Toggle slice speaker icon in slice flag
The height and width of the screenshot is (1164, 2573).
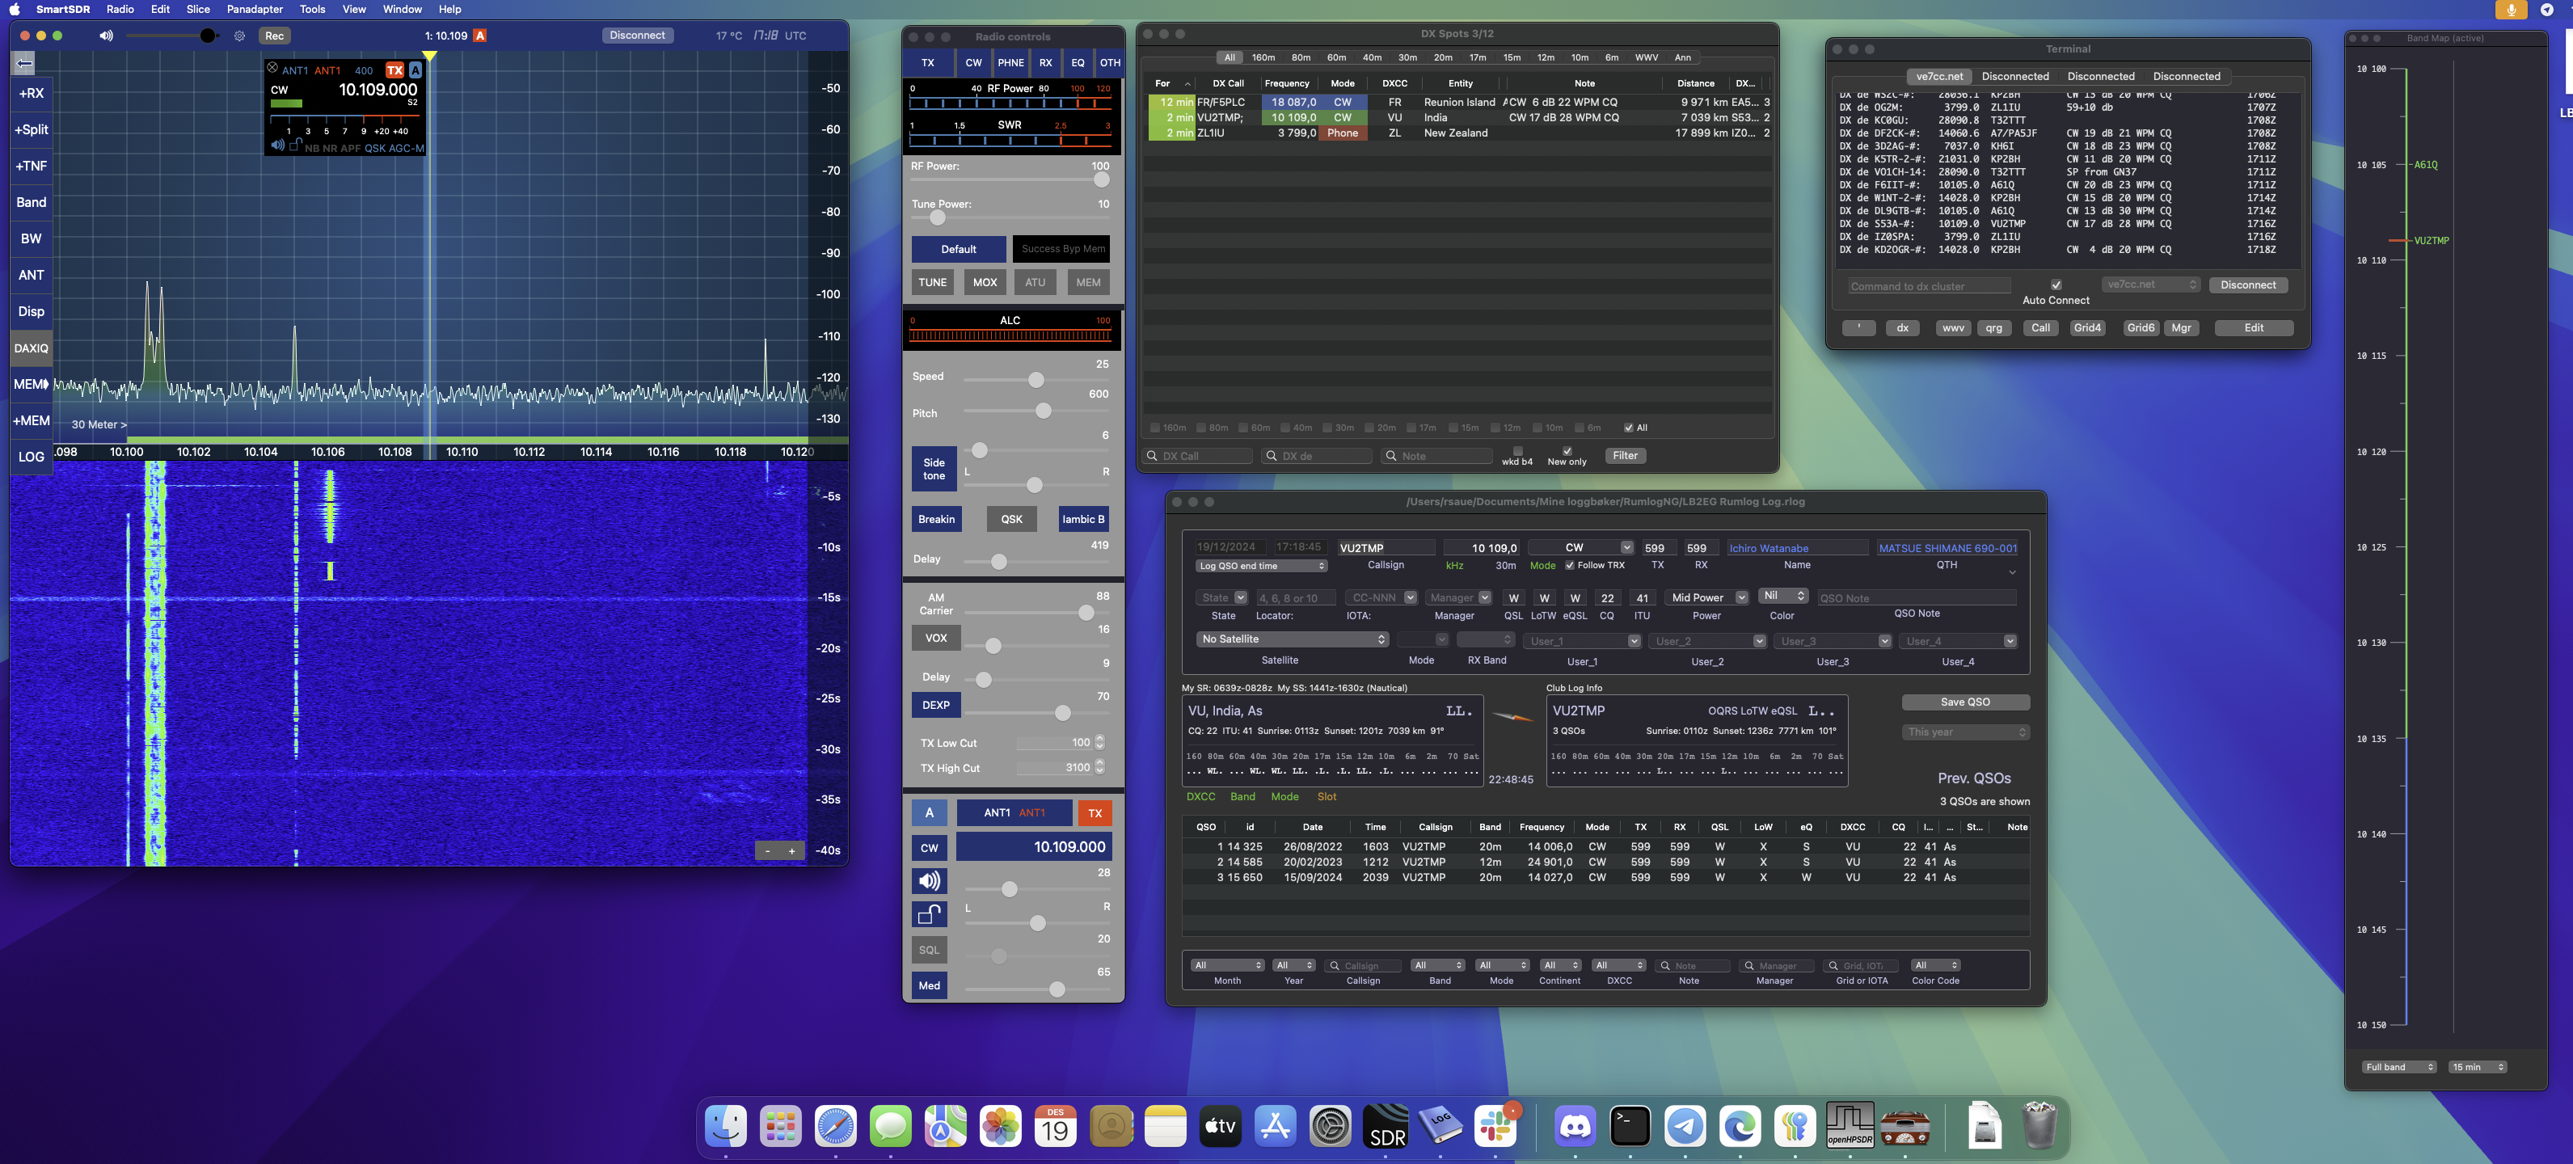click(276, 145)
